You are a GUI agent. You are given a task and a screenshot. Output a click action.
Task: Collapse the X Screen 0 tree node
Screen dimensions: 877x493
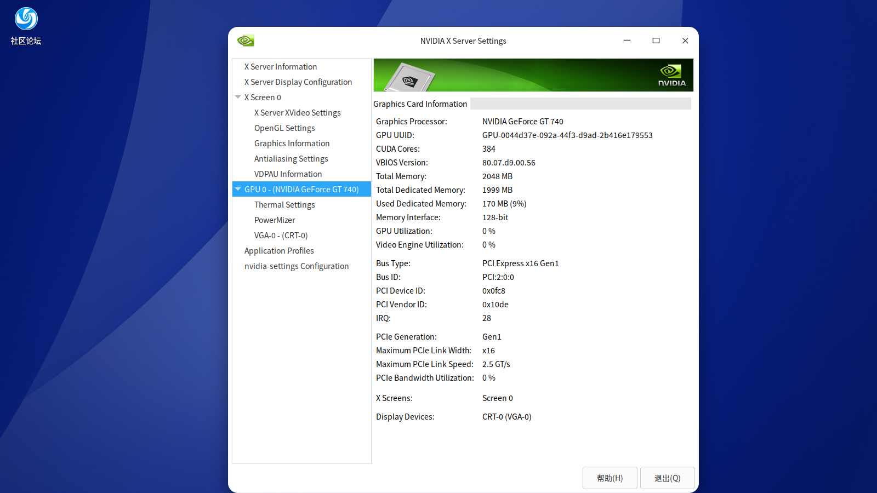238,97
